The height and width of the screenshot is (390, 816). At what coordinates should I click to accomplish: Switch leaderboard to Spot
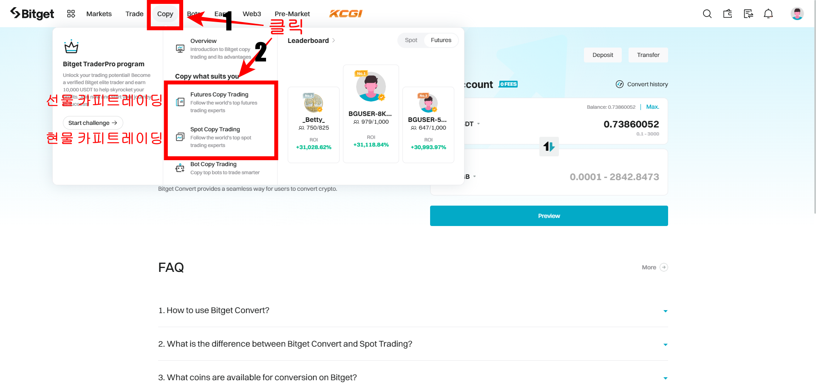(411, 40)
